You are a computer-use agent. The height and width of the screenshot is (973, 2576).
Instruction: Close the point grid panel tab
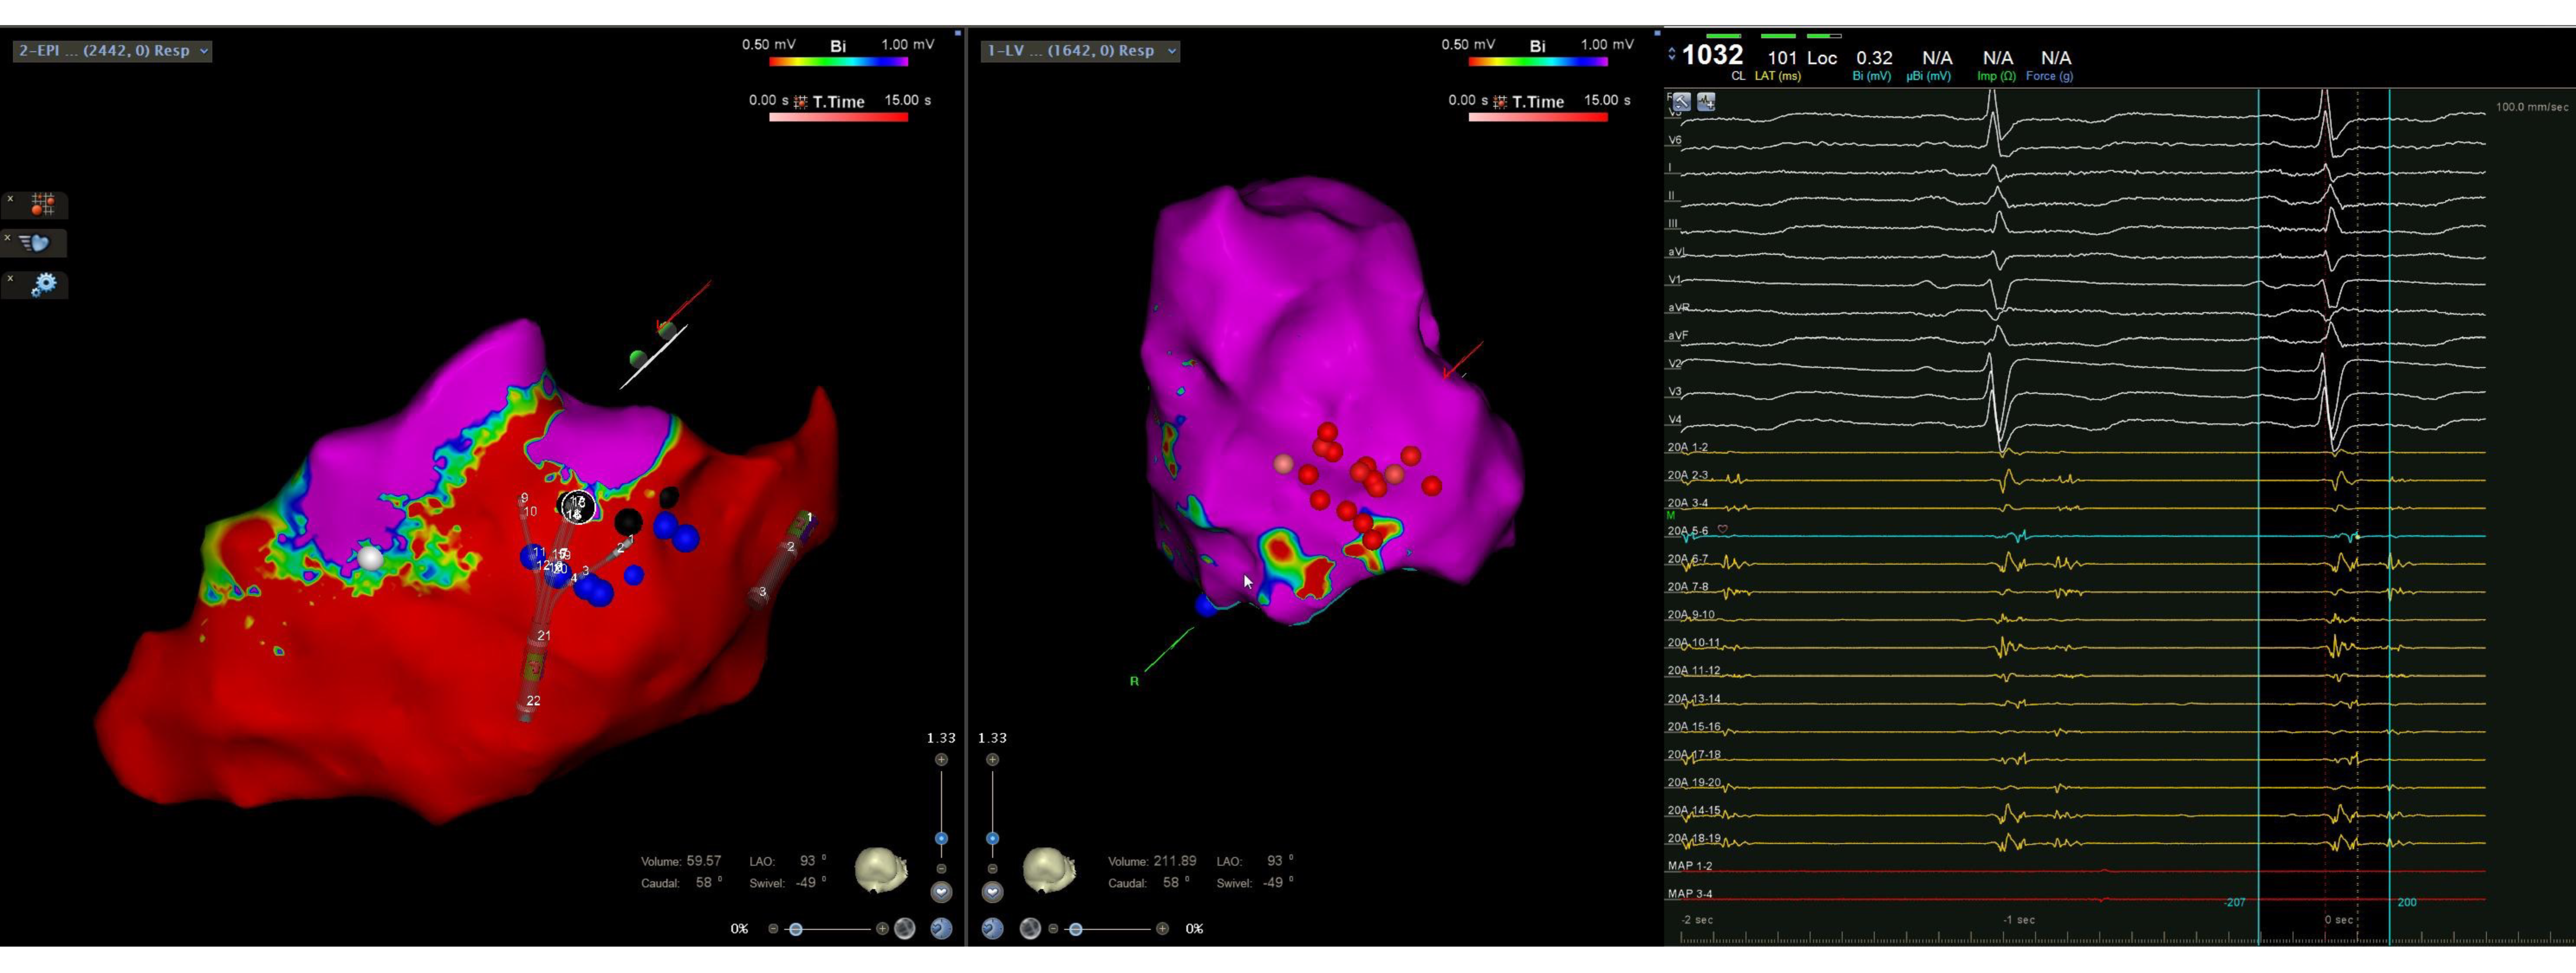coord(10,199)
